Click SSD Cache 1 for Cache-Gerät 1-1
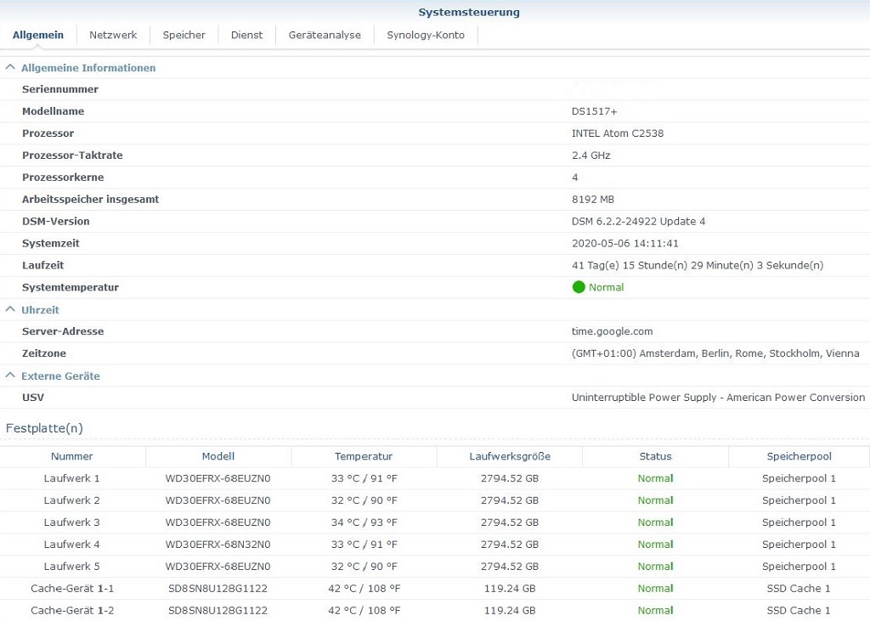Viewport: 870px width, 621px height. 799,588
